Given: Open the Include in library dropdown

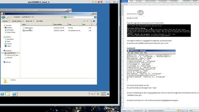Looking at the screenshot, I should [x=18, y=21].
